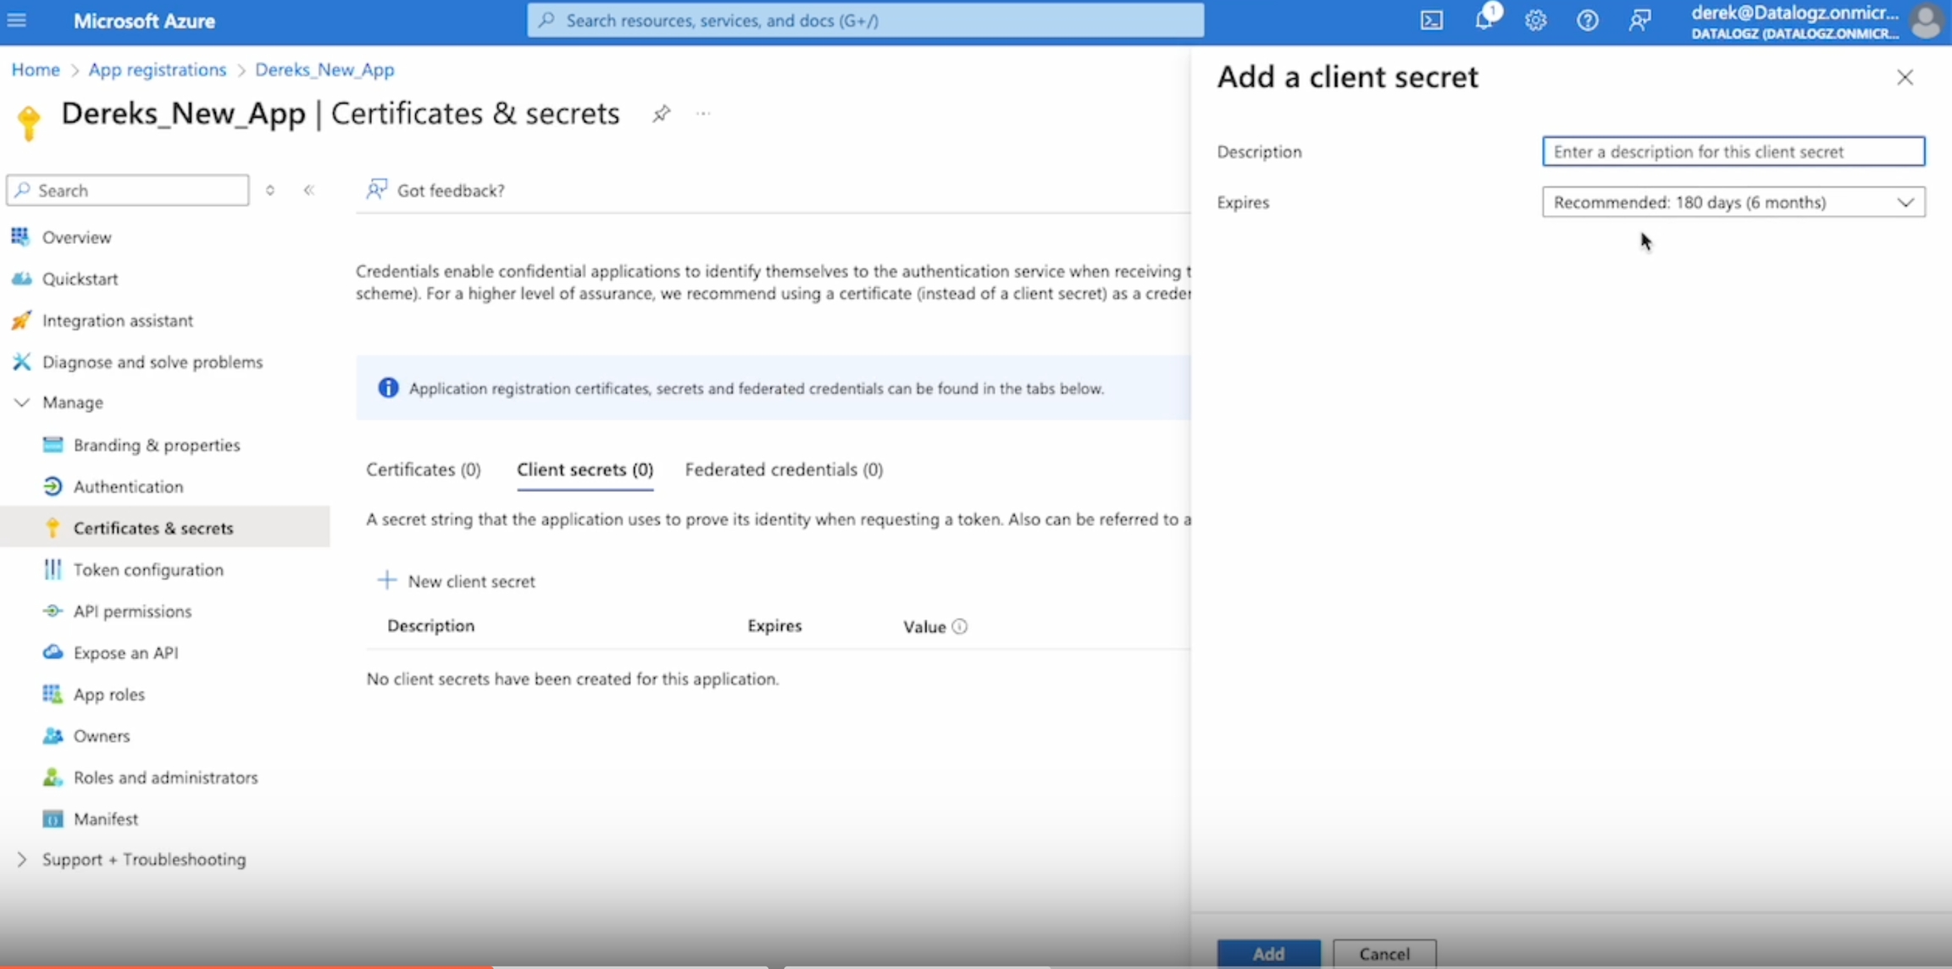Click App registrations breadcrumb link
1952x969 pixels.
tap(158, 69)
